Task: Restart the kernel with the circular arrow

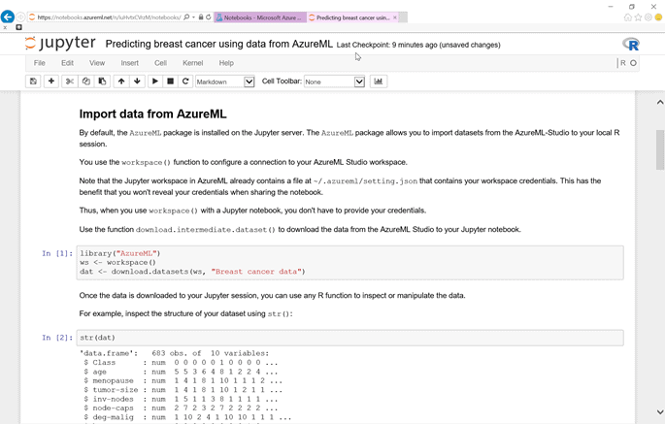Action: coord(185,82)
